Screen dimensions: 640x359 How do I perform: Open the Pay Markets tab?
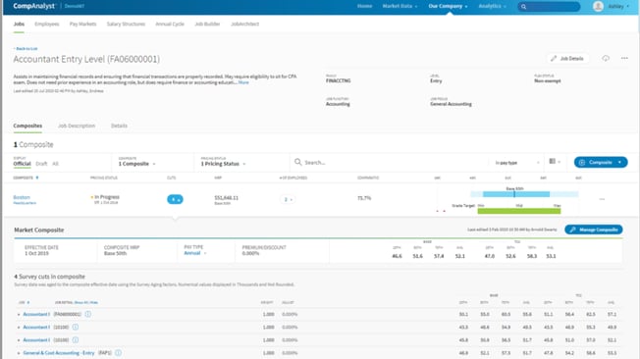[x=82, y=25]
